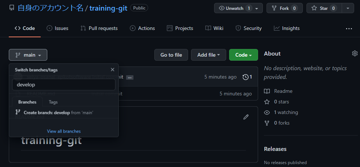Open the account name owner link
Viewport: 360px width, 167px height.
[51, 8]
